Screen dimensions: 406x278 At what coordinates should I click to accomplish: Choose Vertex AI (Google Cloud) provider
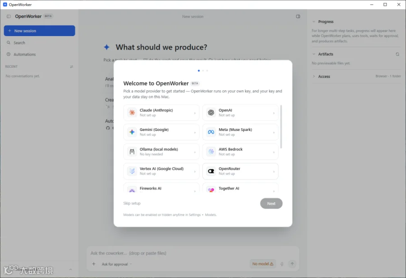click(161, 171)
